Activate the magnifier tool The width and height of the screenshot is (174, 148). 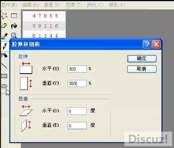[x=14, y=35]
